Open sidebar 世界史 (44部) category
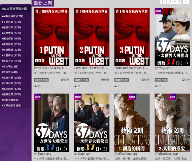192x161 pixels. point(10,72)
